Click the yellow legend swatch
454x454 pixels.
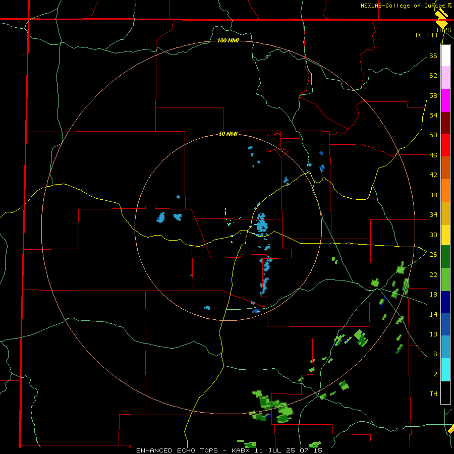445,235
